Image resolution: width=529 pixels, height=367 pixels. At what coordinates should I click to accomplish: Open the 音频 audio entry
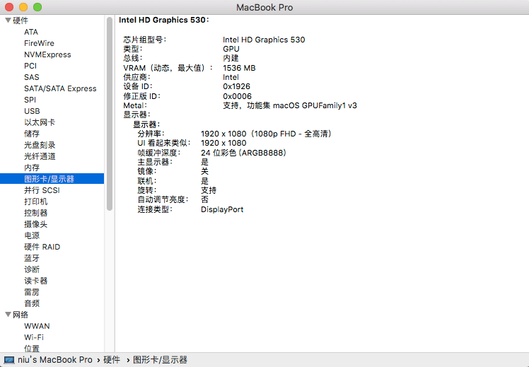coord(32,303)
